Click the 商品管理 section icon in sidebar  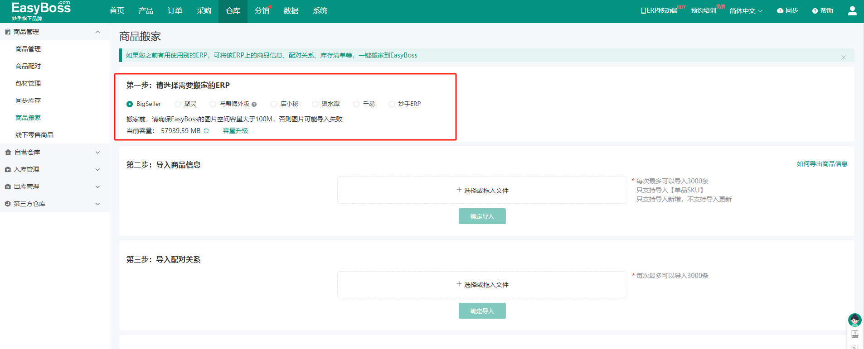point(8,32)
